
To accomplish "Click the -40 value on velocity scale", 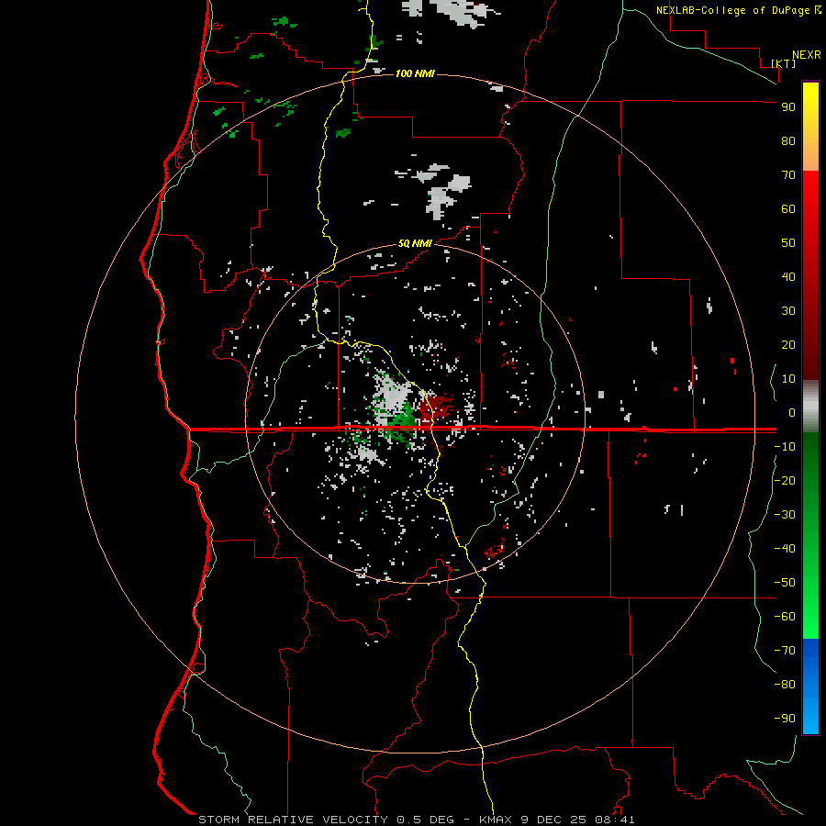I will coord(785,549).
